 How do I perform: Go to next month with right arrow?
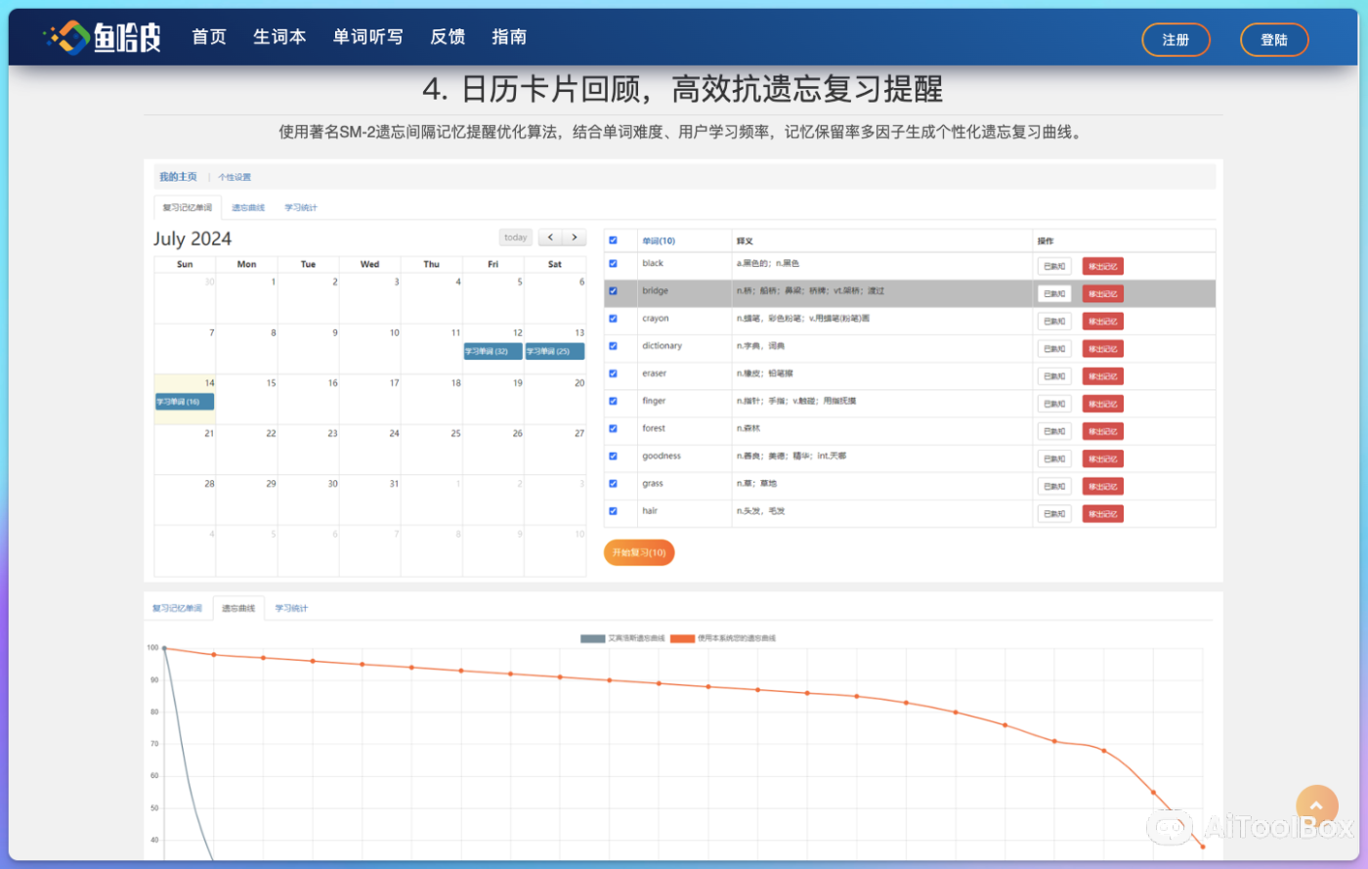tap(575, 238)
